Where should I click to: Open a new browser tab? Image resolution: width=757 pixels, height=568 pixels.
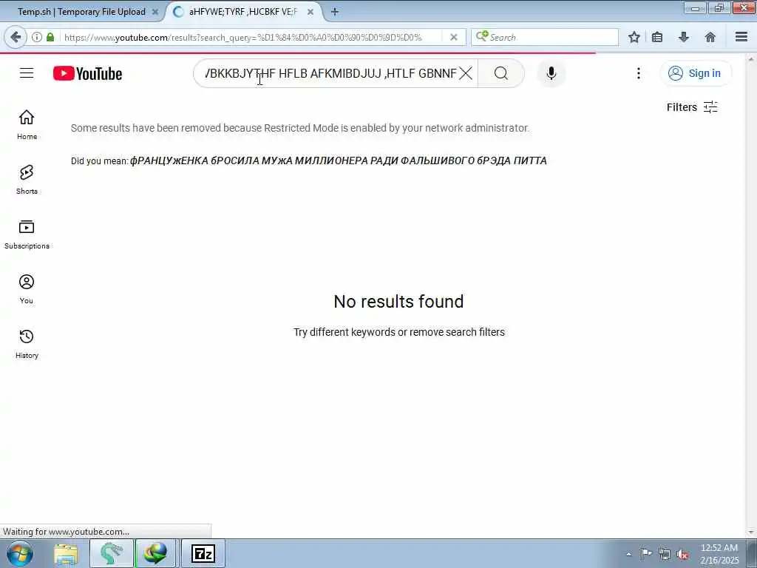tap(335, 12)
